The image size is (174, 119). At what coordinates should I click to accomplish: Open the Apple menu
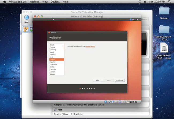[x=5, y=2]
